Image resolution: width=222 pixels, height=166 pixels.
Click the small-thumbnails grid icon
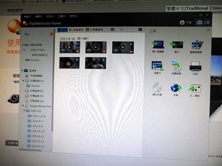112,30
